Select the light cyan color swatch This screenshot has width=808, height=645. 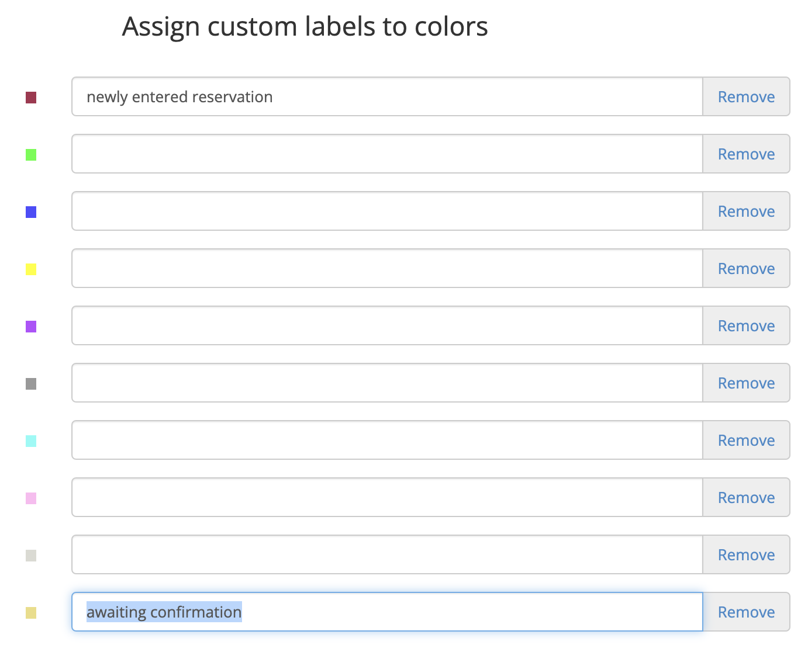click(x=31, y=441)
